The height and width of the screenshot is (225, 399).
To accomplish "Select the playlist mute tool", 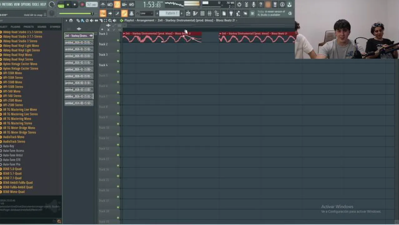I will pyautogui.click(x=91, y=21).
